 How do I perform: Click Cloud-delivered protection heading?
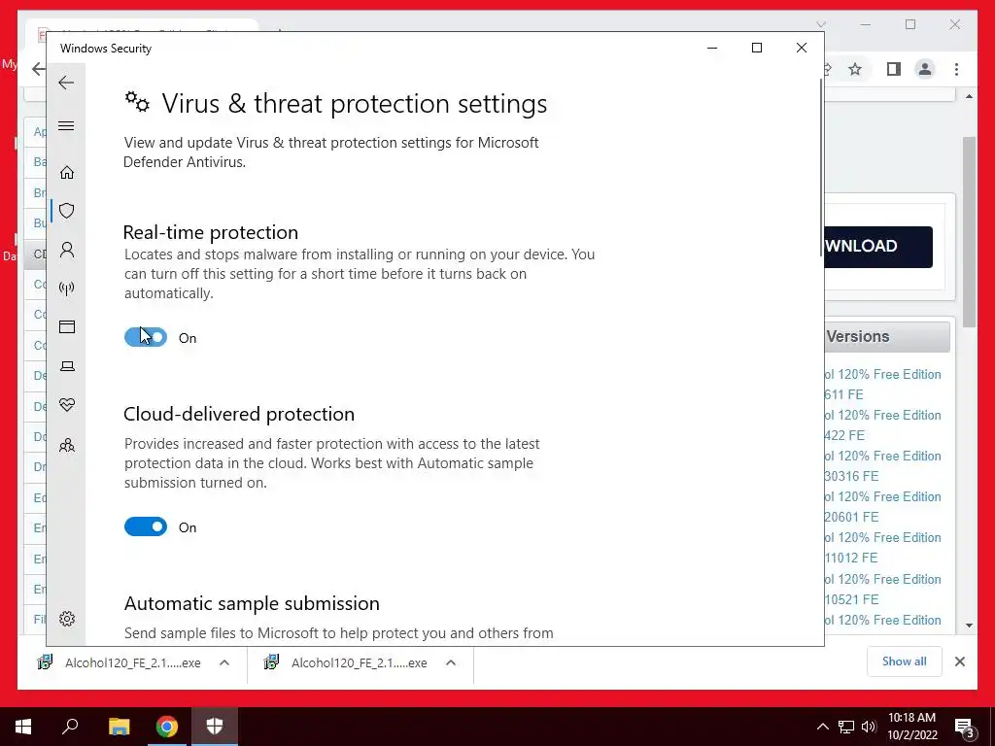[x=239, y=414]
